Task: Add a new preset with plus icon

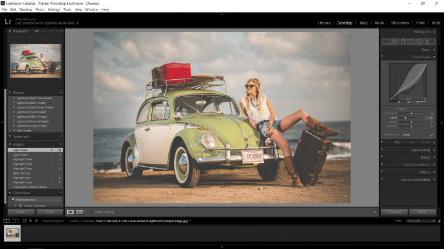Action: (x=61, y=92)
